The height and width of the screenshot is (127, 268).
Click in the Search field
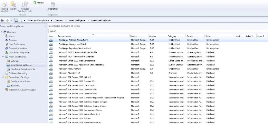coord(158,31)
